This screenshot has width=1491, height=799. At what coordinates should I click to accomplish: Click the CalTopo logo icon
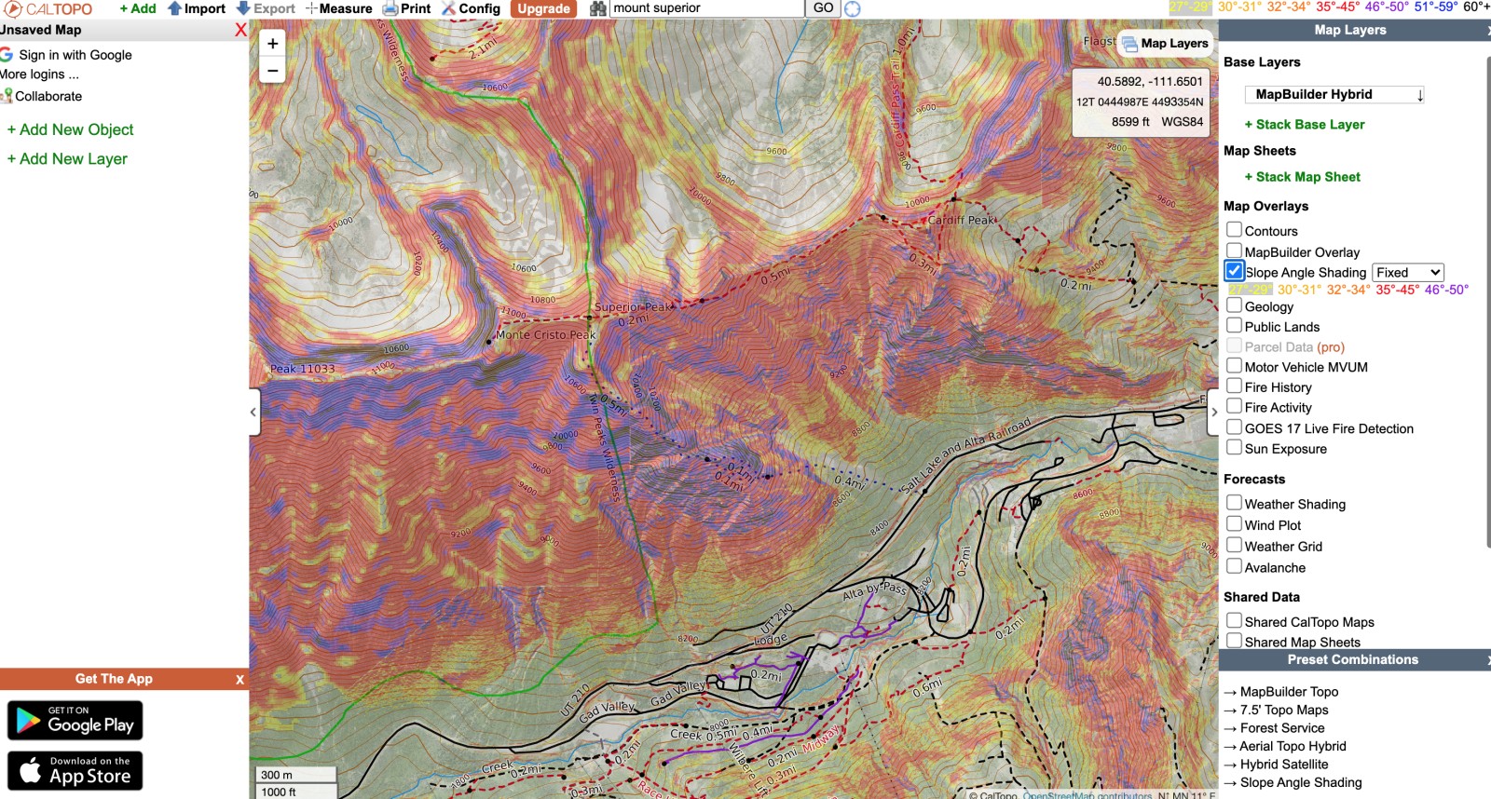click(12, 8)
